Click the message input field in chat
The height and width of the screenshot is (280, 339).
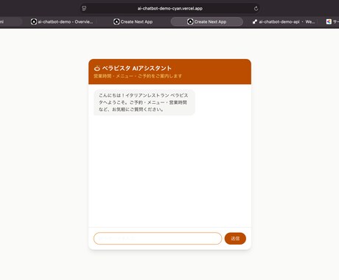tap(158, 239)
